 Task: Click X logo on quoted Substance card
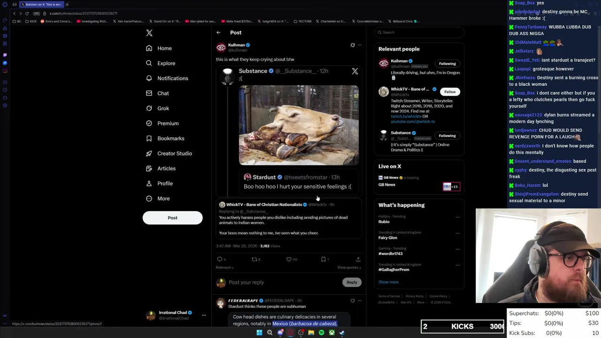tap(355, 71)
